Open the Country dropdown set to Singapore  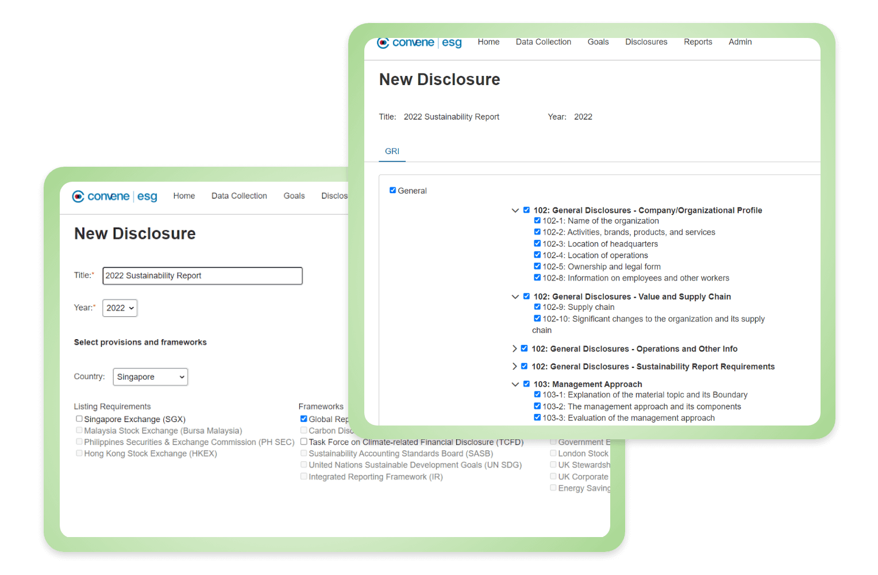[150, 377]
